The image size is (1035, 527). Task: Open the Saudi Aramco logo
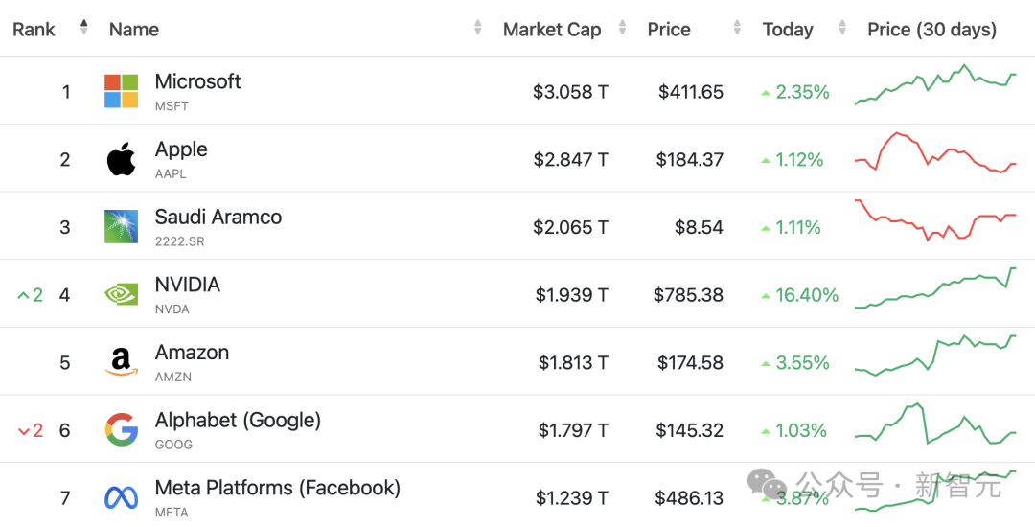(122, 226)
